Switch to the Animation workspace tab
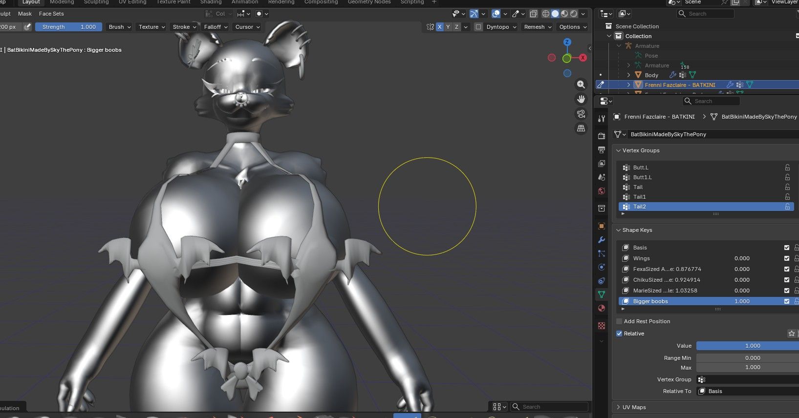Viewport: 799px width, 418px height. (x=245, y=2)
